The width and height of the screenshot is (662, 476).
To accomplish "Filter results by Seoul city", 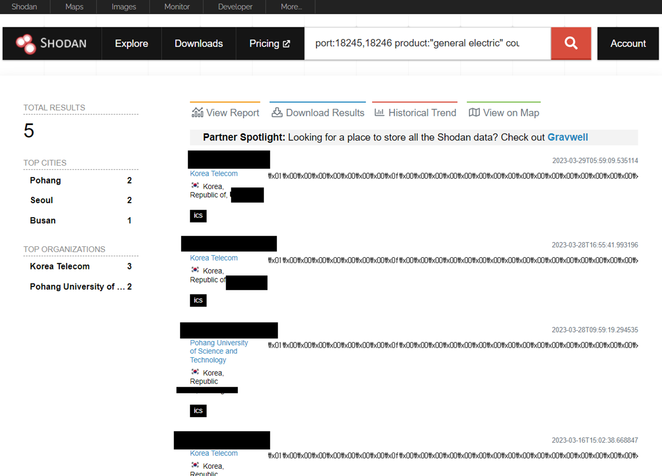I will 41,200.
